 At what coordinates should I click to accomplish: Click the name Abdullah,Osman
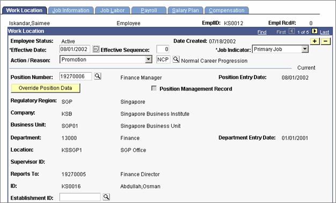tap(140, 186)
